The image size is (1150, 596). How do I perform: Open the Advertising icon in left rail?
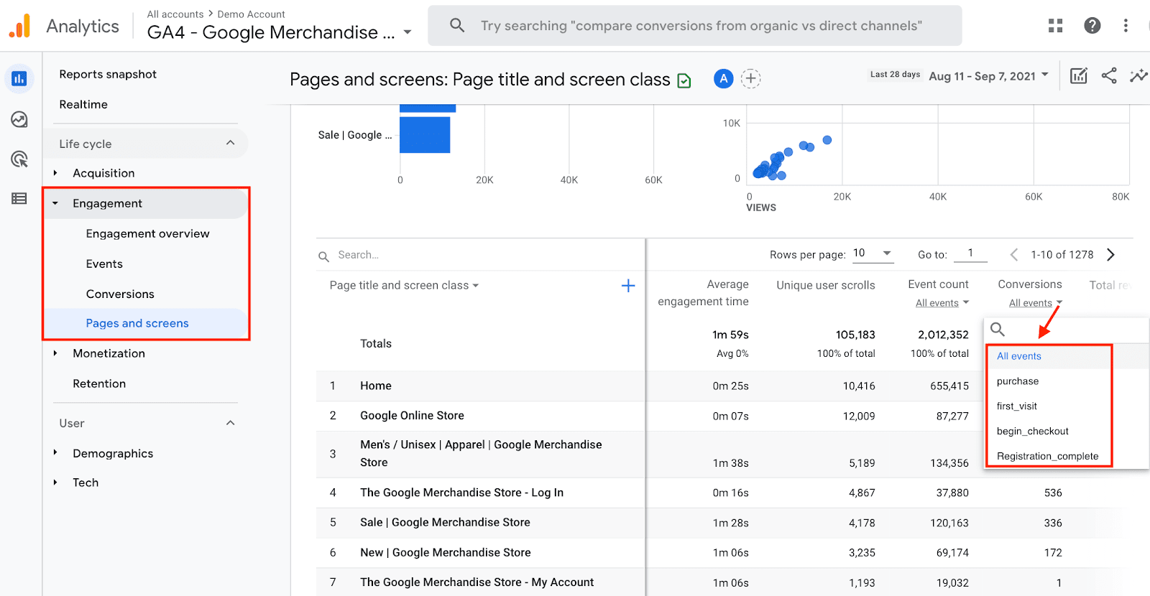tap(19, 159)
